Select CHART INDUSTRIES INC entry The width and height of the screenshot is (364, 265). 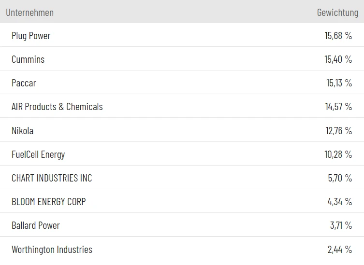52,178
